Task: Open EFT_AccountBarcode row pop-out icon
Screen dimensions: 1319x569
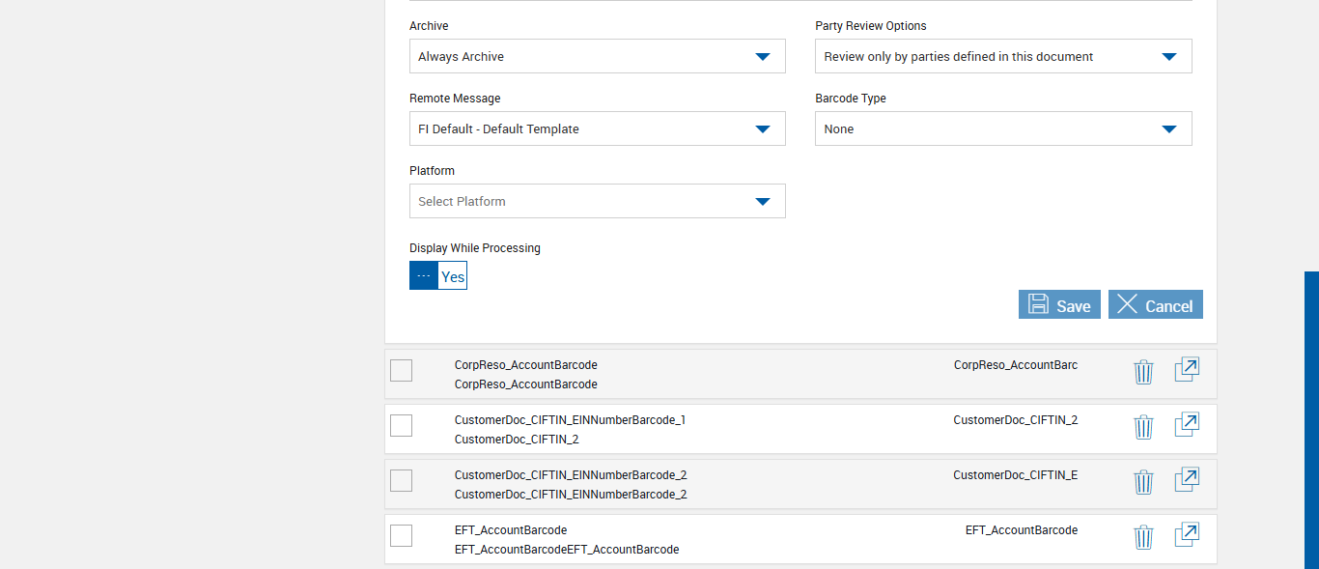Action: click(1187, 536)
